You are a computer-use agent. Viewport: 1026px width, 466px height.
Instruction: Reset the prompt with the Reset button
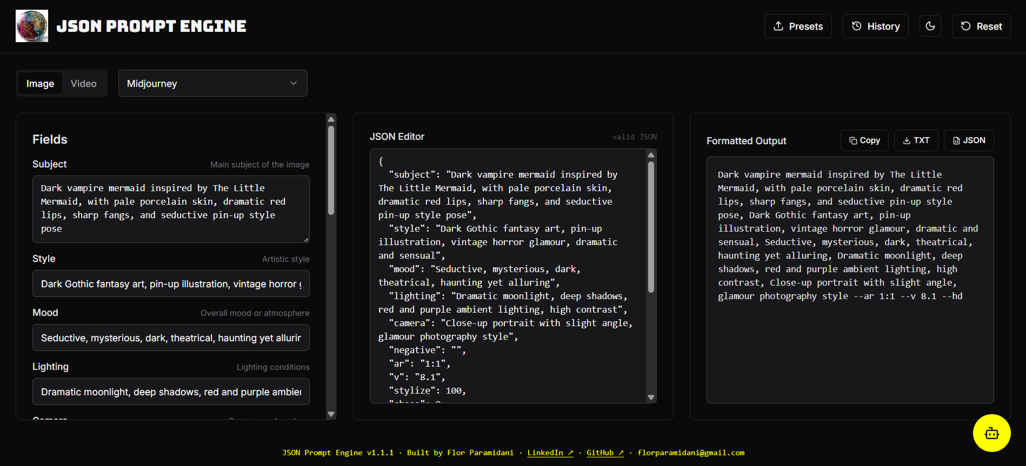point(981,26)
